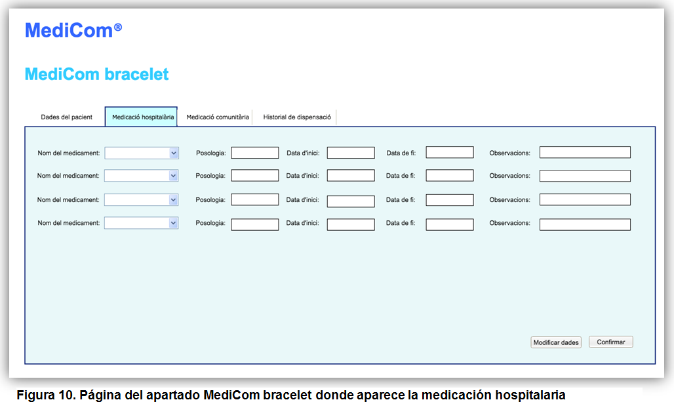Viewport: 674px width, 402px height.
Task: Click the first row Data de fi field
Action: [x=450, y=152]
